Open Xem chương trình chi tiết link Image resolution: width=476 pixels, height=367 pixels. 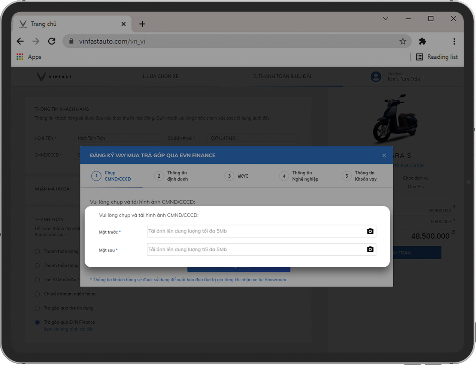click(x=68, y=329)
